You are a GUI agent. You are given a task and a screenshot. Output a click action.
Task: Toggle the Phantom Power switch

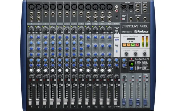124,19
